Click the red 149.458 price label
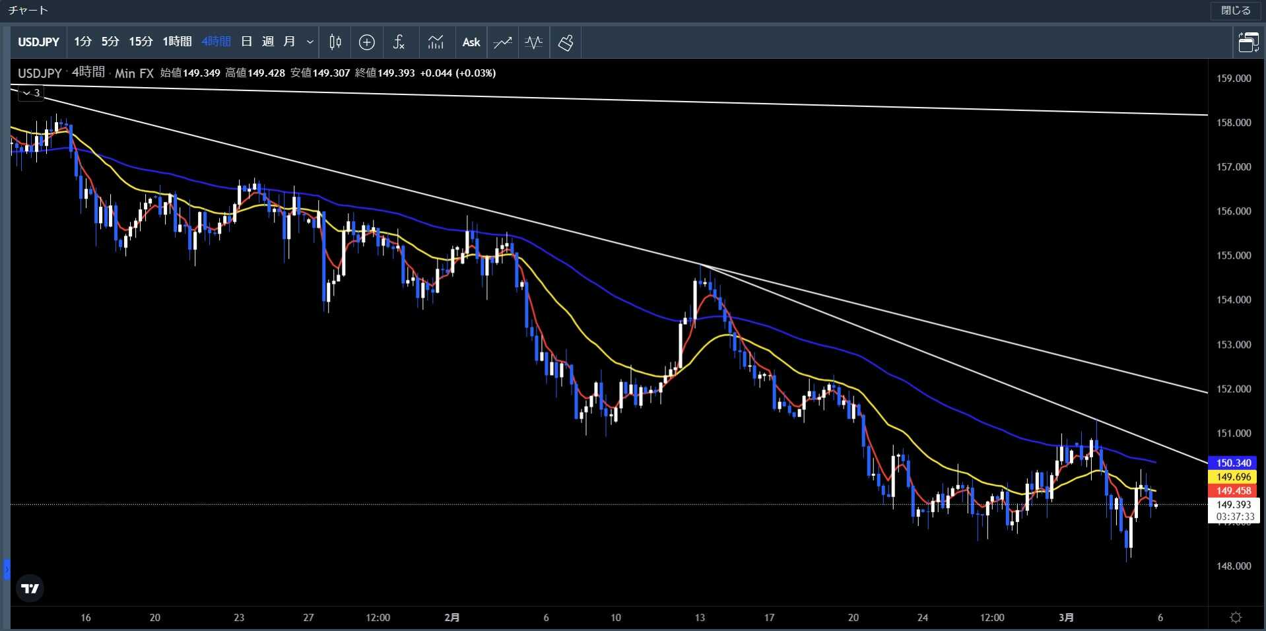This screenshot has height=631, width=1266. (x=1234, y=490)
